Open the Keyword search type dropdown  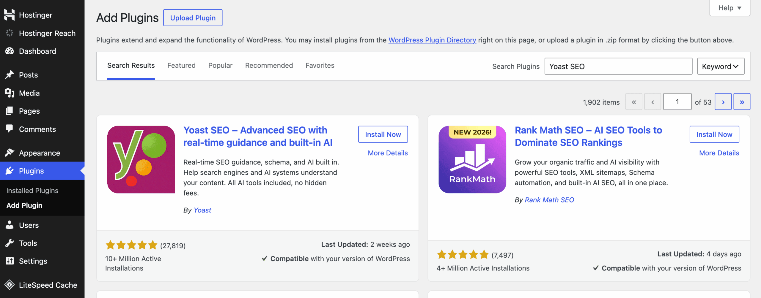pos(721,66)
